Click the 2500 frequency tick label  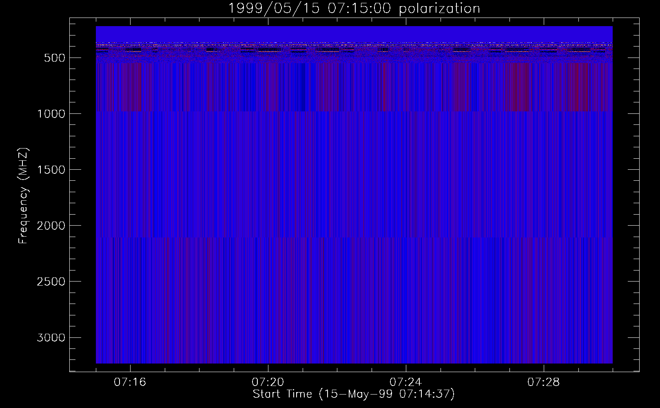click(51, 282)
